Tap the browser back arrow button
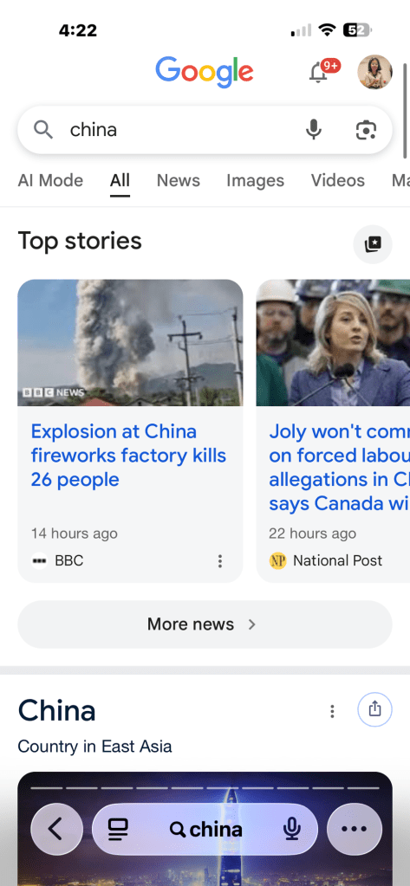This screenshot has width=410, height=886. (56, 829)
